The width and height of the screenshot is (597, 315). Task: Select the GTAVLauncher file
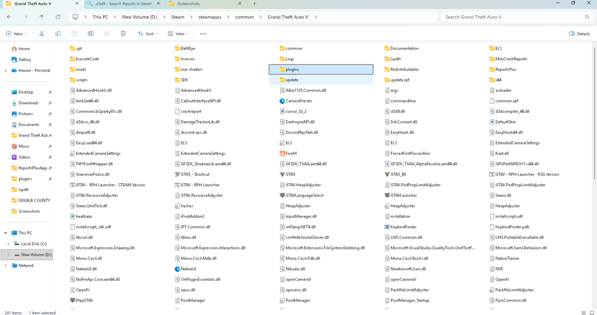[401, 195]
